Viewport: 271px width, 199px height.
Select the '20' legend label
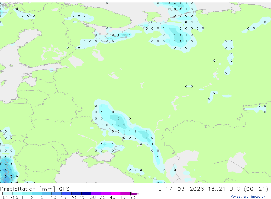[x=73, y=197]
